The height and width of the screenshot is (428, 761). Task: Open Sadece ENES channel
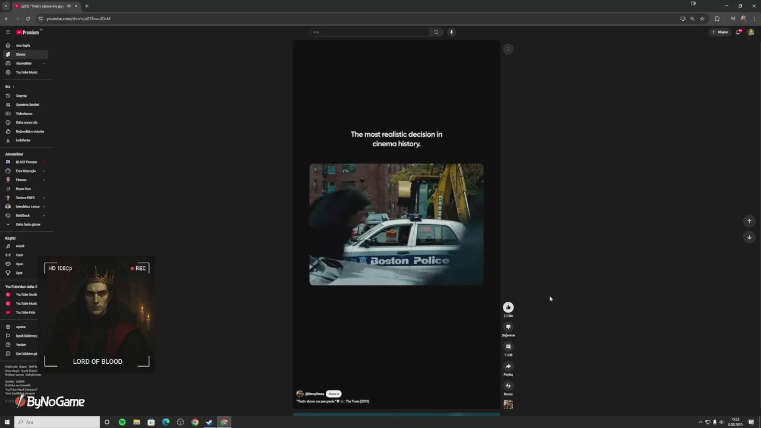[26, 197]
